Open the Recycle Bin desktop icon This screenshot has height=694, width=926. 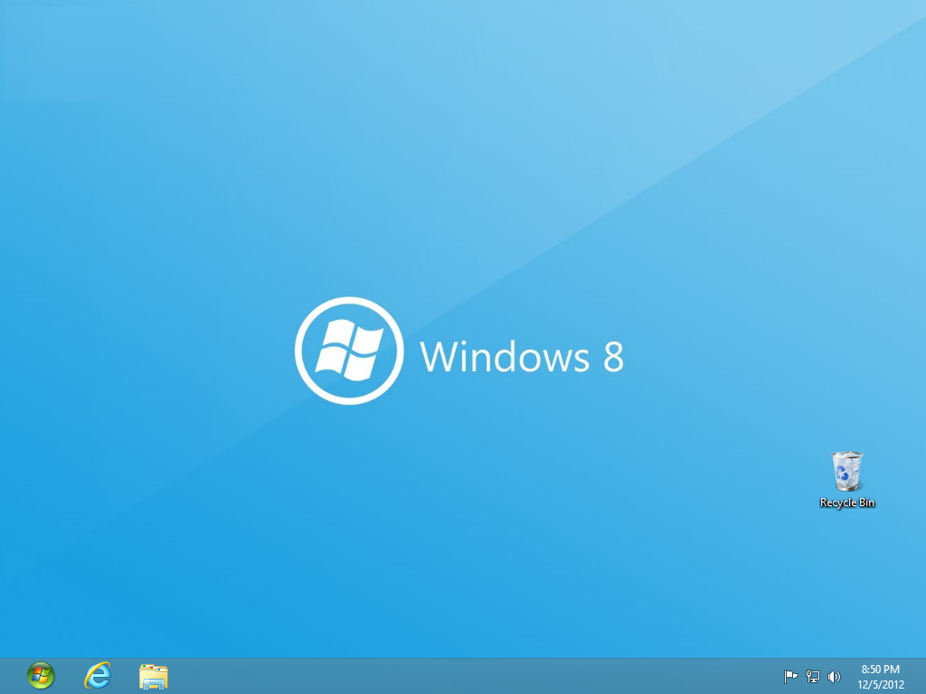[846, 470]
